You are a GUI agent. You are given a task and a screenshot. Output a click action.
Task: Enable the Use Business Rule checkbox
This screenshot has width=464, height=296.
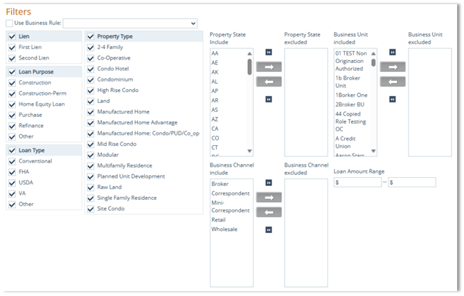tap(9, 24)
